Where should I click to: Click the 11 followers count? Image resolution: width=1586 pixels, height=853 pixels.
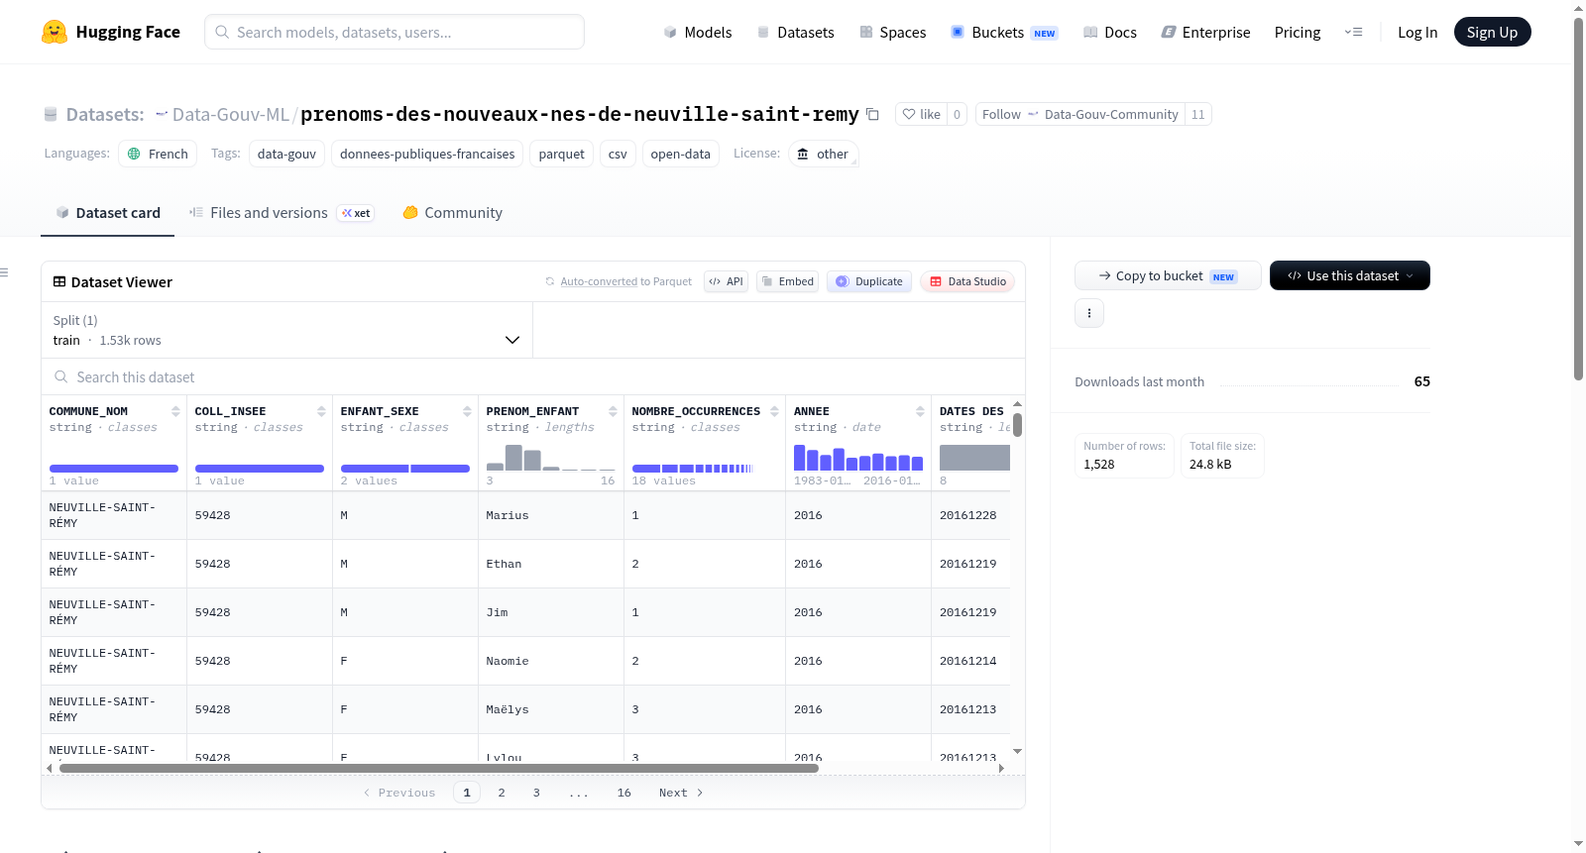(x=1198, y=114)
